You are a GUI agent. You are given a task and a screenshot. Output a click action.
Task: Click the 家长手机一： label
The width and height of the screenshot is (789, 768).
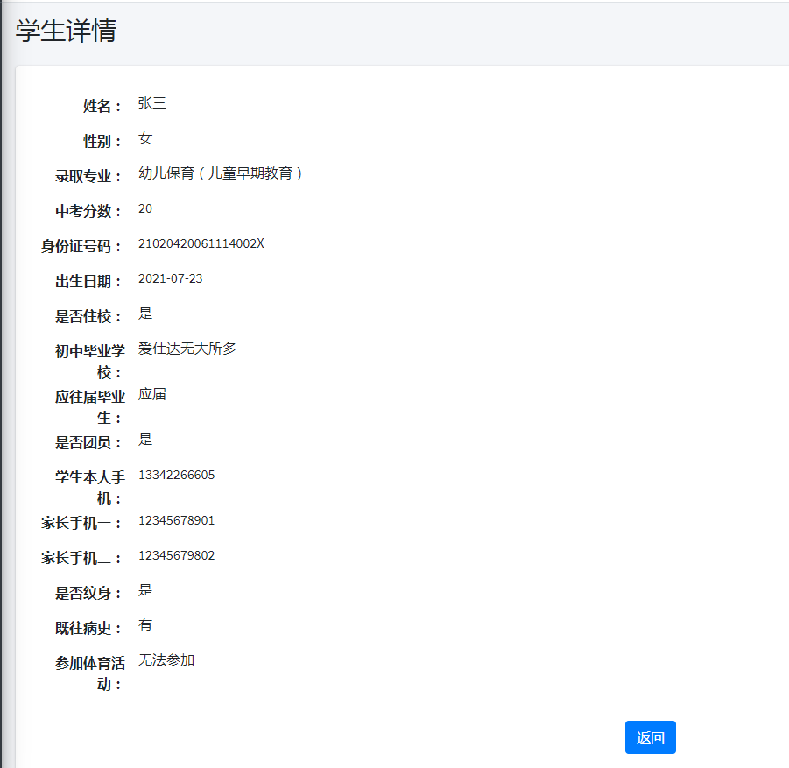click(x=81, y=524)
